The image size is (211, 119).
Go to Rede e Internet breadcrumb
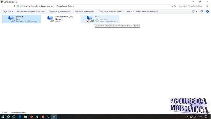47,6
